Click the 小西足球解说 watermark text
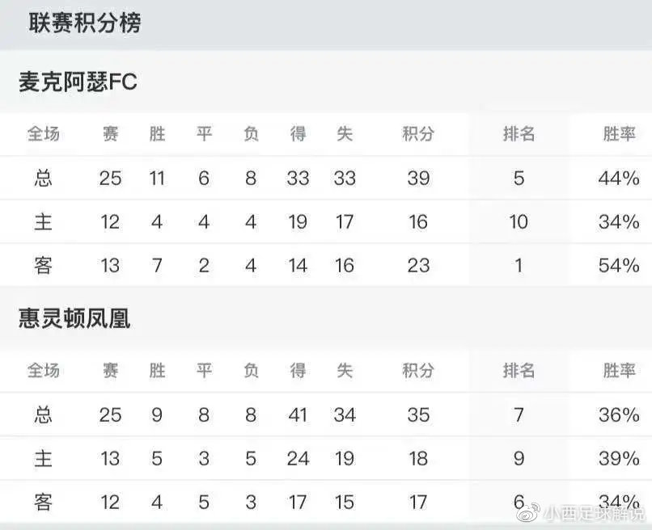 [593, 512]
